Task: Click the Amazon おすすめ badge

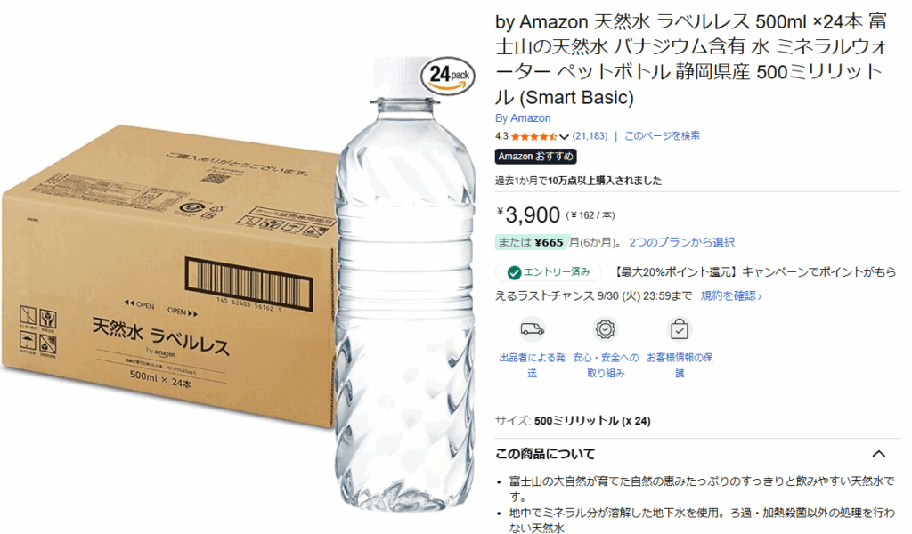Action: [x=535, y=157]
